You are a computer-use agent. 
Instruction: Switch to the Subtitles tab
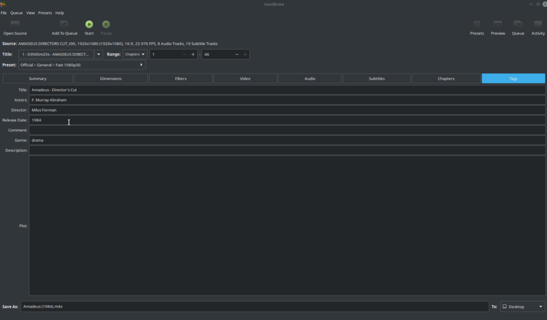pyautogui.click(x=377, y=79)
